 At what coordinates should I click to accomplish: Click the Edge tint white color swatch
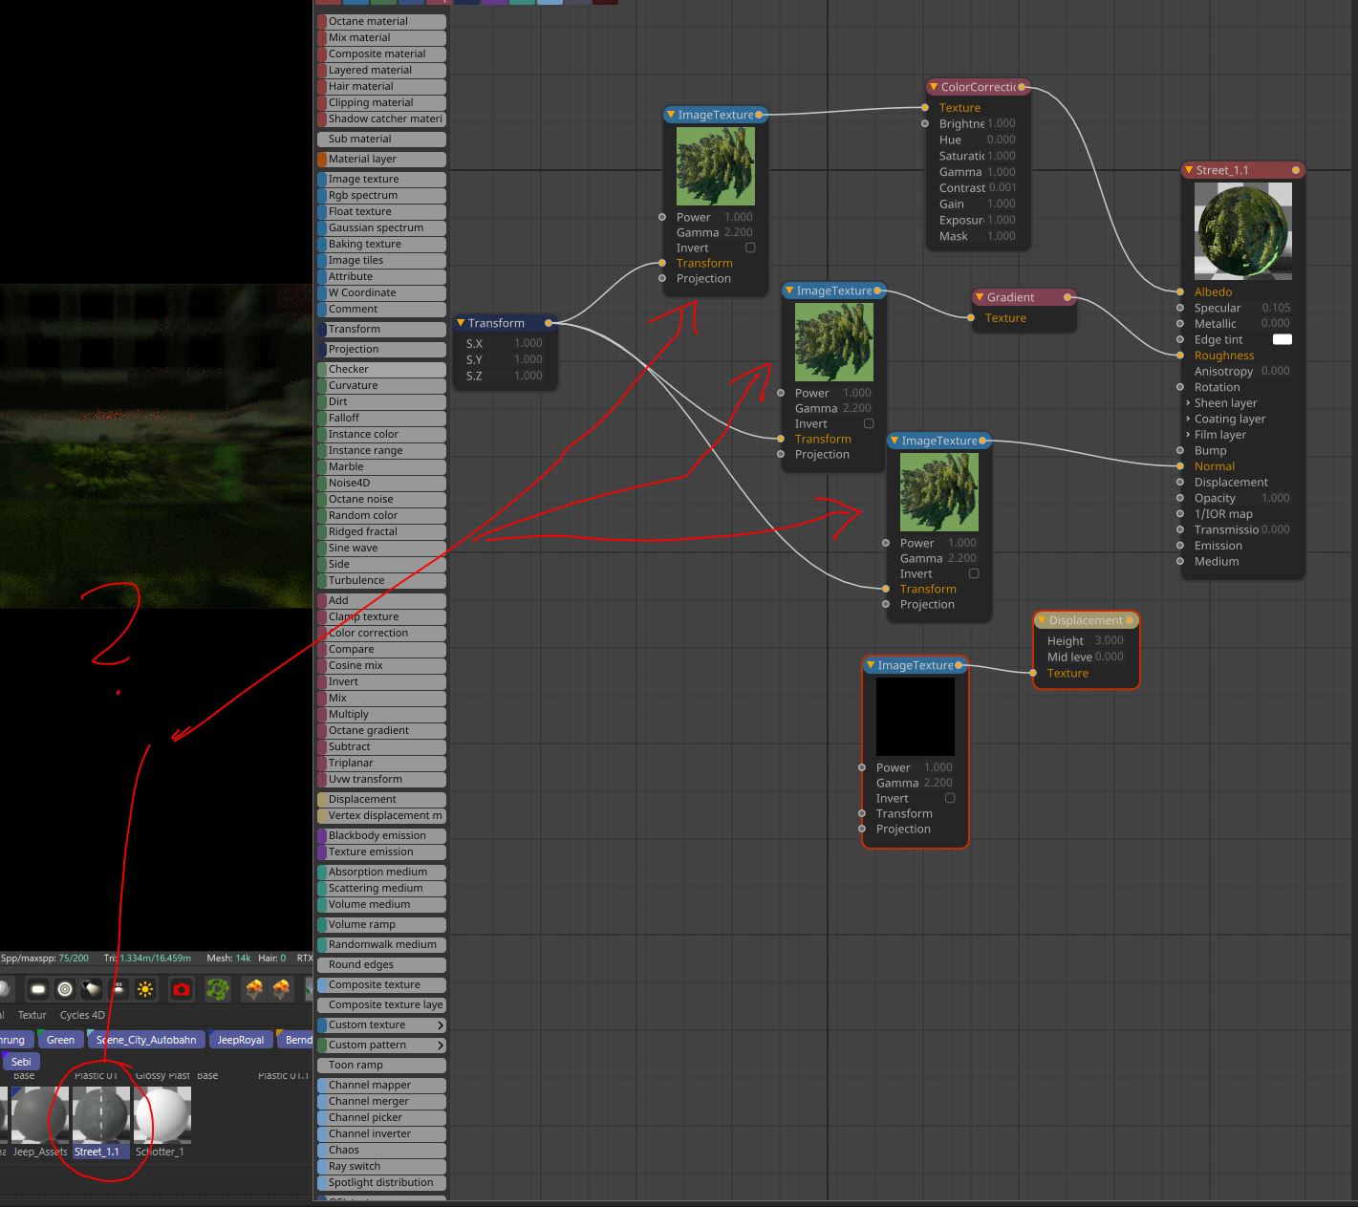pos(1283,339)
